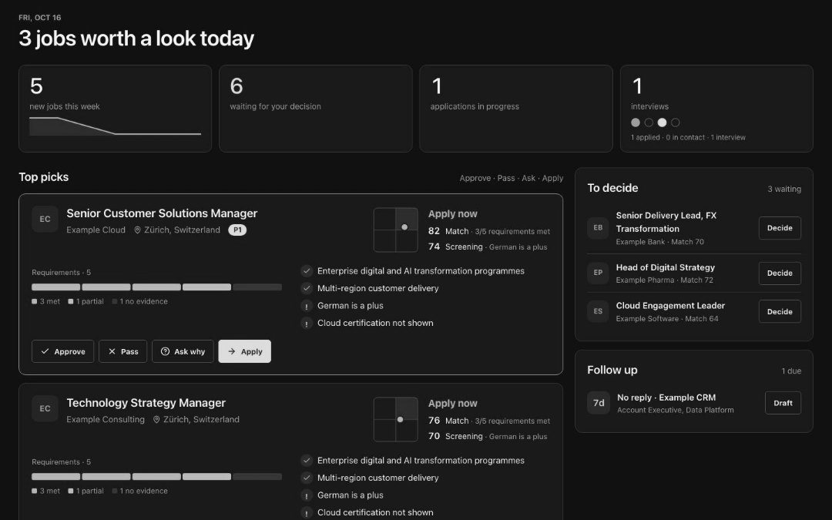Viewport: 832px width, 520px height.
Task: Click the warning icon beside German is a plus in first card
Action: pyautogui.click(x=306, y=306)
